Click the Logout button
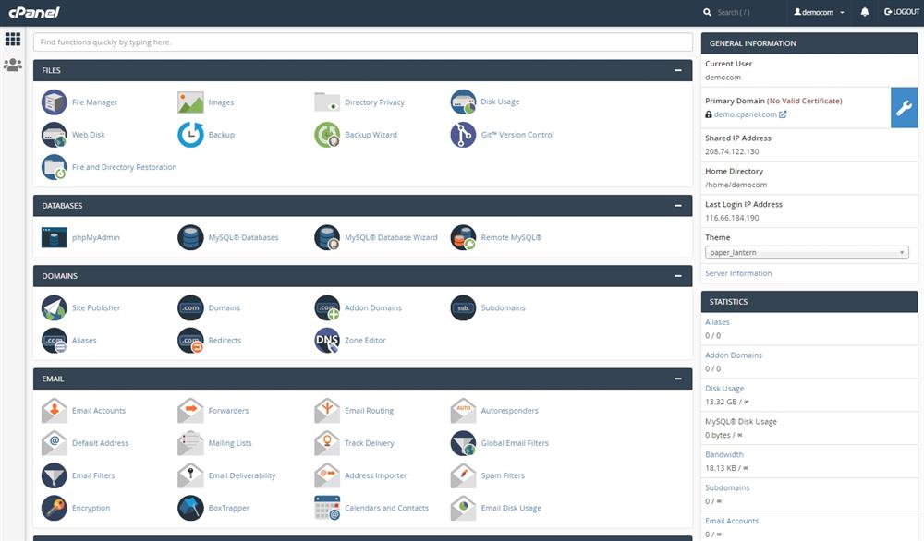 [902, 12]
